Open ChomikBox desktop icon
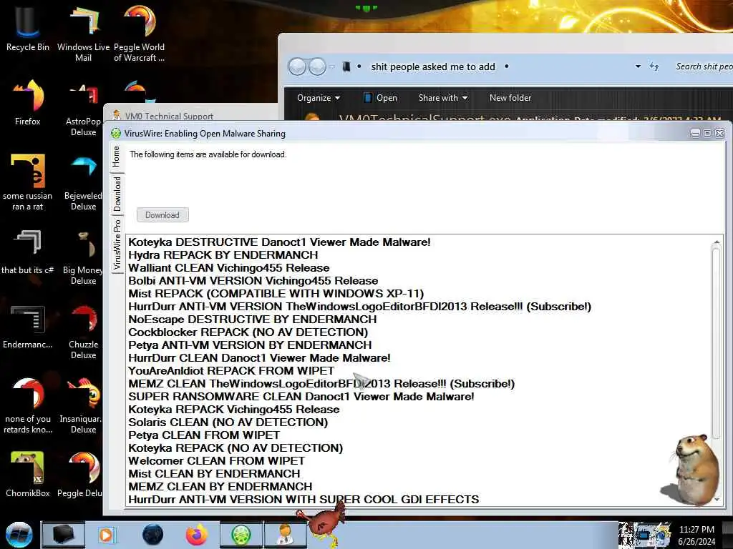The width and height of the screenshot is (733, 549). (28, 474)
